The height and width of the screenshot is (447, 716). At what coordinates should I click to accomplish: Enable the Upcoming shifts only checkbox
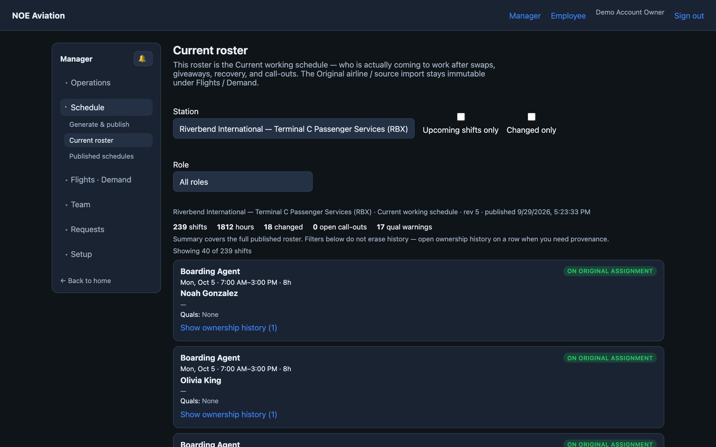[x=461, y=117]
